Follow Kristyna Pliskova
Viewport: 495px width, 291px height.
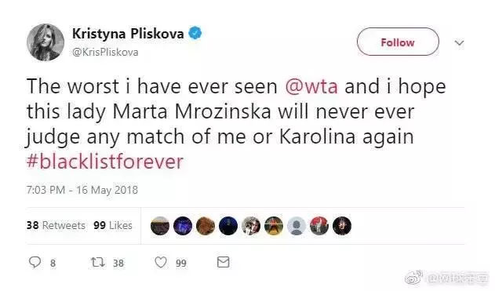tap(398, 42)
